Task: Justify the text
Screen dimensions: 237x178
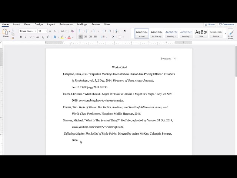Action: (x=95, y=37)
